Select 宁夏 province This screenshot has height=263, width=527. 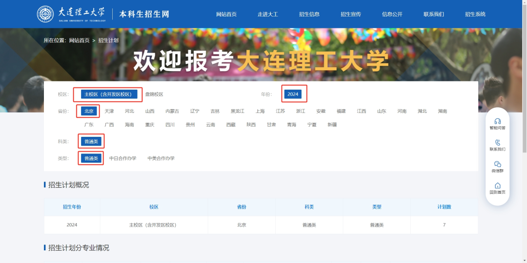tap(312, 125)
